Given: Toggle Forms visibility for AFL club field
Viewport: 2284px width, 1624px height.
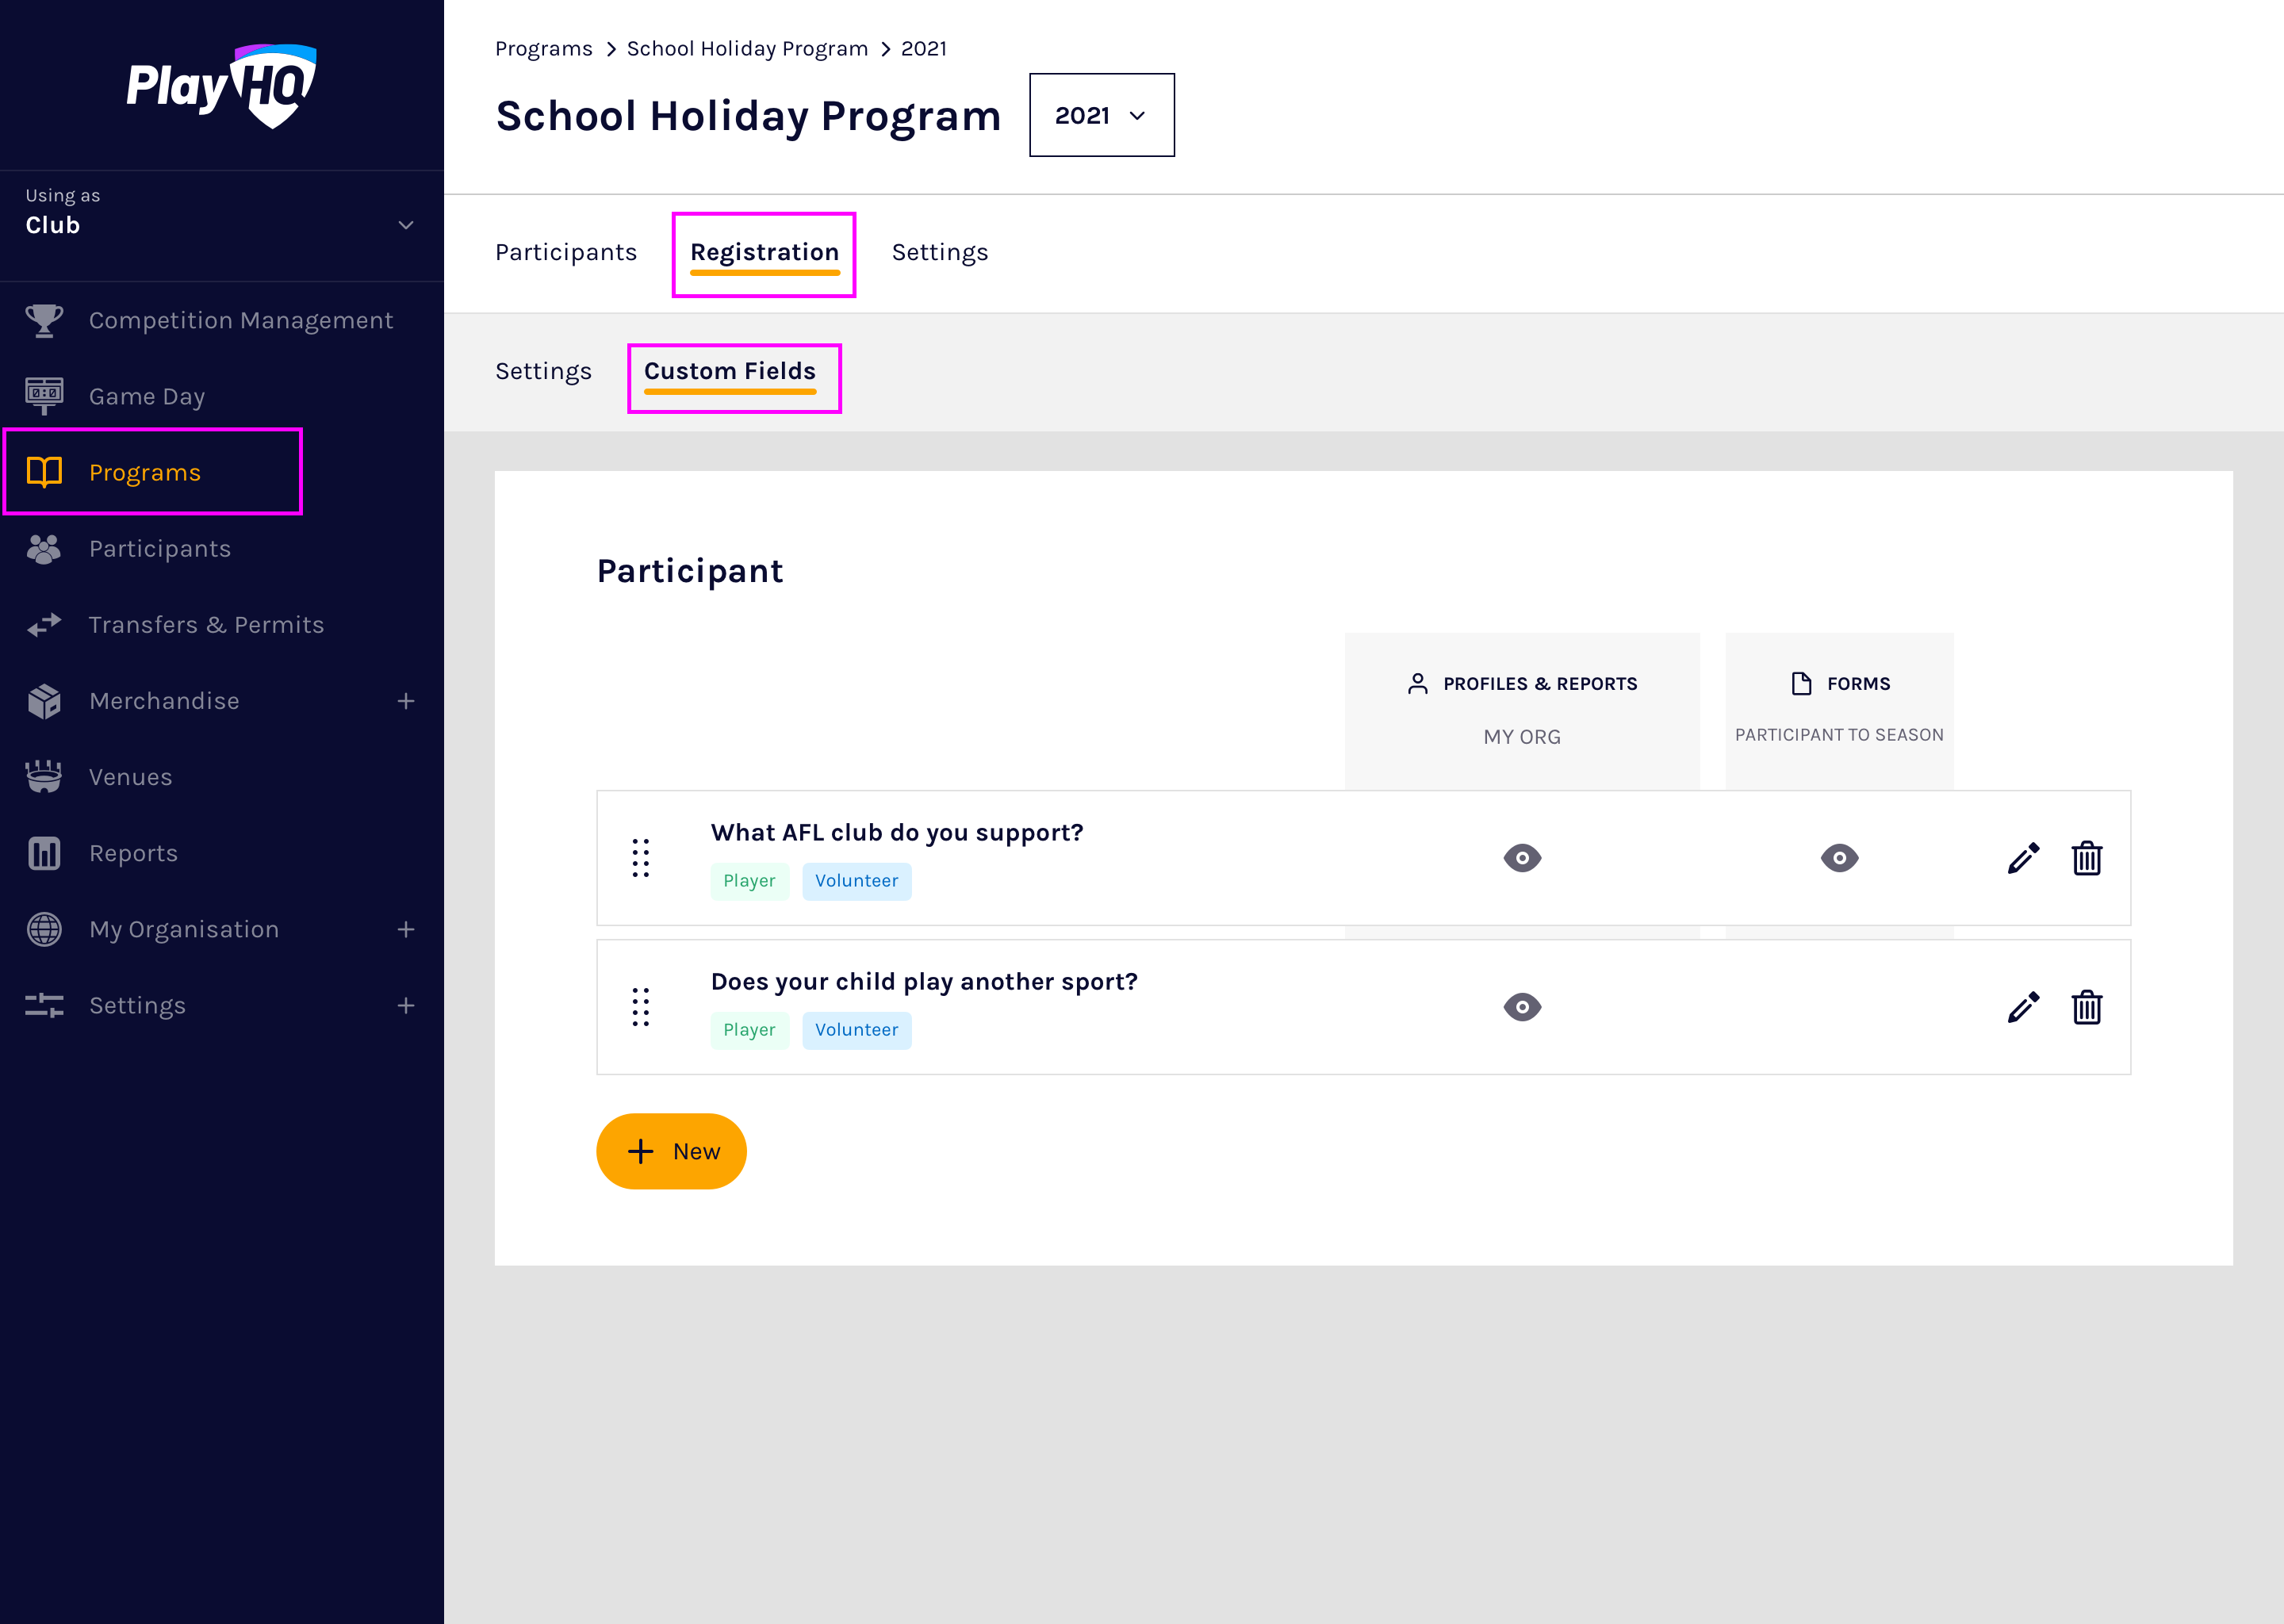Looking at the screenshot, I should pos(1838,858).
